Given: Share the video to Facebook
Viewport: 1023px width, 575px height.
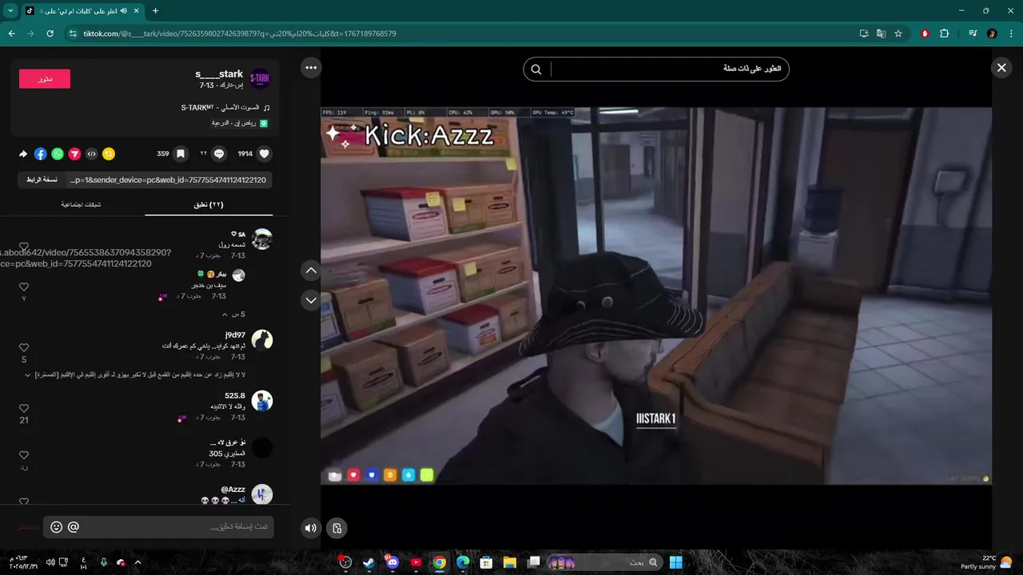Looking at the screenshot, I should tap(40, 153).
